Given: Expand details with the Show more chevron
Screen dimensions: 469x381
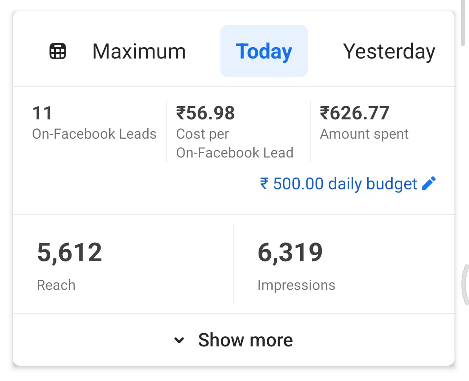Looking at the screenshot, I should coord(179,340).
